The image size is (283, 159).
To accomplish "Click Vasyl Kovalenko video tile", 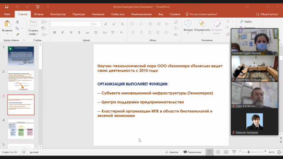I will [255, 95].
